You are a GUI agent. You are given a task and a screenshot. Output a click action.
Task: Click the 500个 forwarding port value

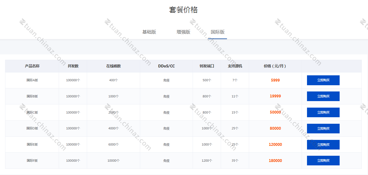pos(207,80)
